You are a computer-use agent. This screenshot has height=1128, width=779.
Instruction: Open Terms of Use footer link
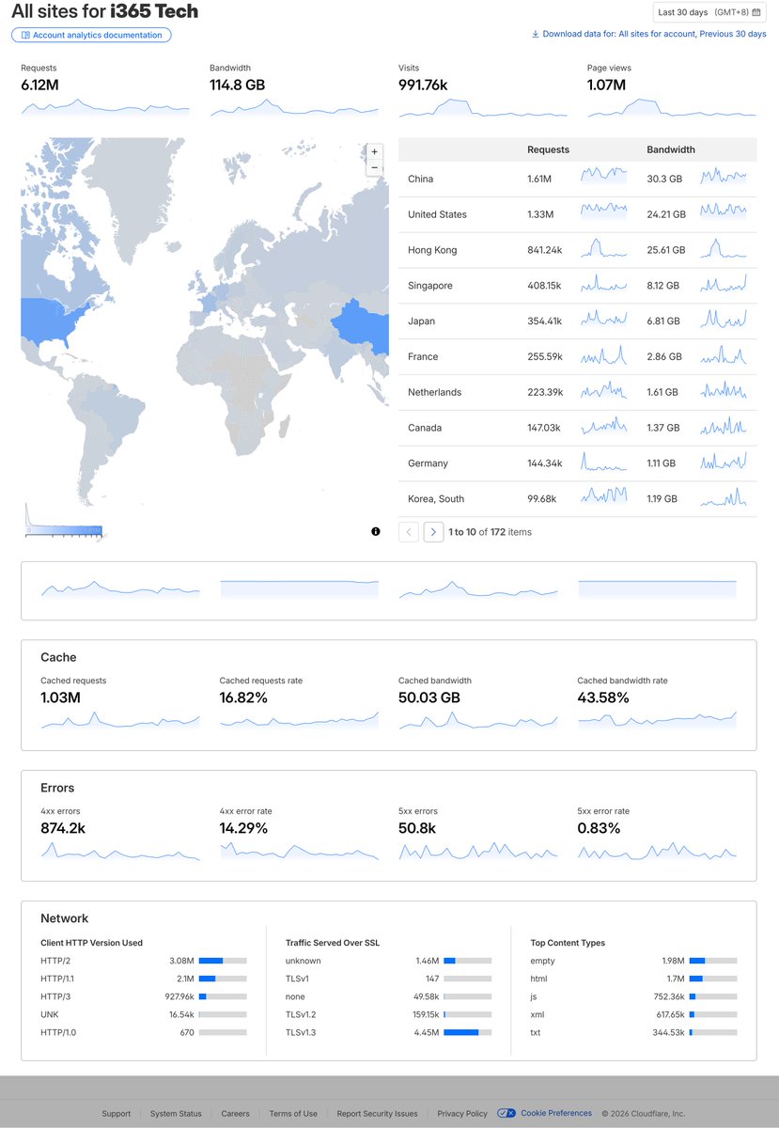[x=293, y=1113]
